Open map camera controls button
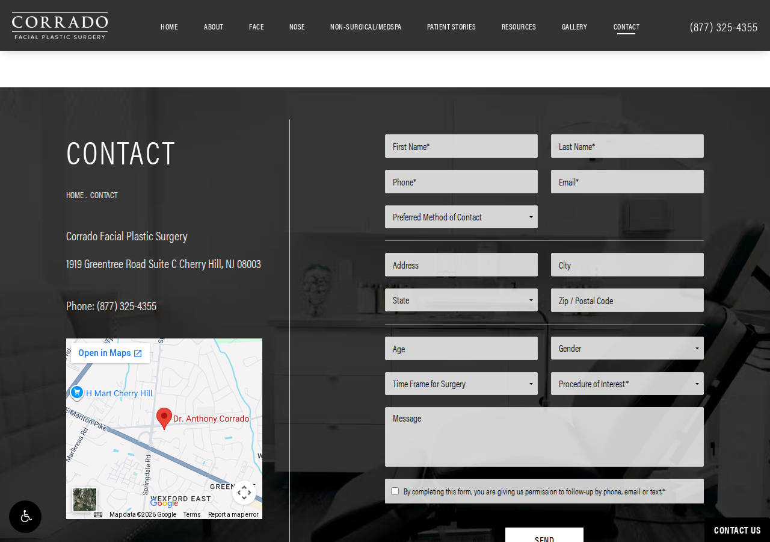 click(x=244, y=493)
